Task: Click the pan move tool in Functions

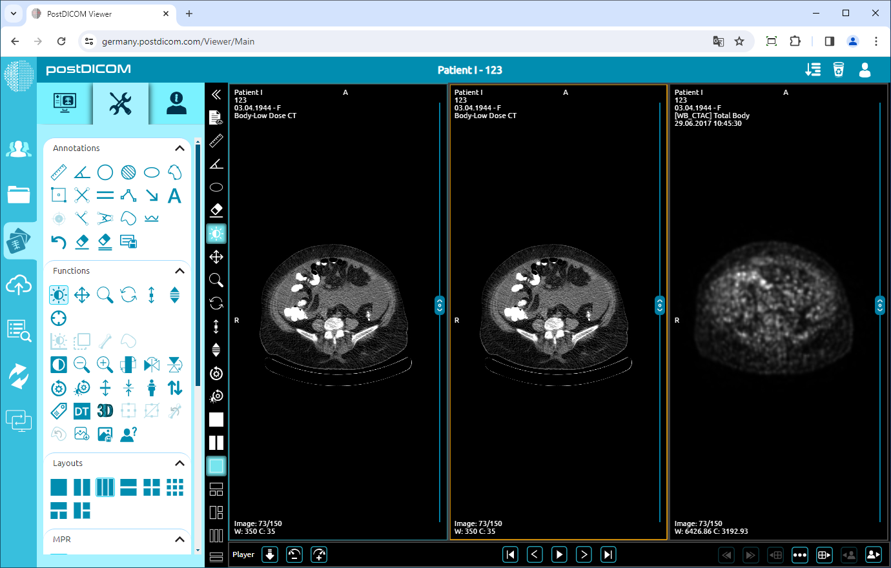Action: pyautogui.click(x=82, y=296)
